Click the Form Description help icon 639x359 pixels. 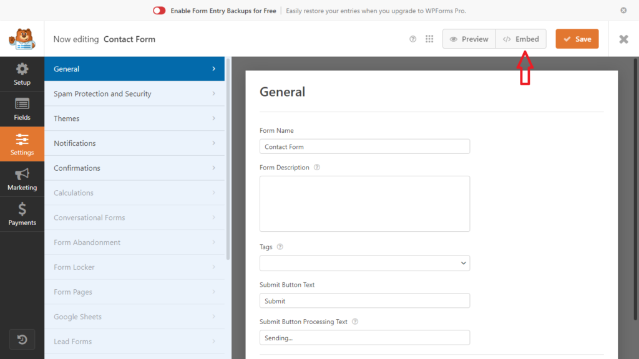[317, 168]
